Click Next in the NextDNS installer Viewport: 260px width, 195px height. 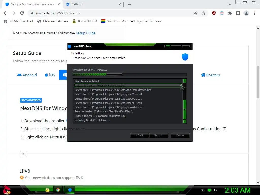[158, 135]
